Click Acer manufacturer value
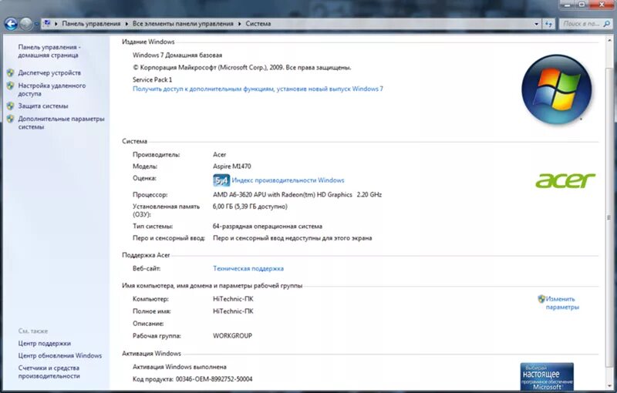Viewport: 617px width, 393px height. tap(220, 155)
